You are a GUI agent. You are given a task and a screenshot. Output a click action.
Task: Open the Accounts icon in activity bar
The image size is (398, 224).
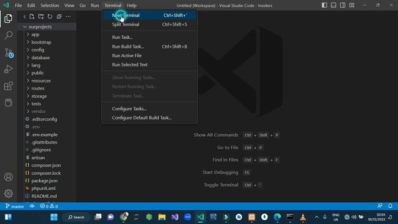click(8, 177)
